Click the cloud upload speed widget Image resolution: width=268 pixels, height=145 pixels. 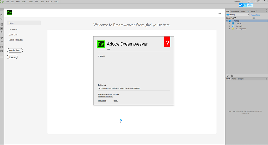[246, 5]
